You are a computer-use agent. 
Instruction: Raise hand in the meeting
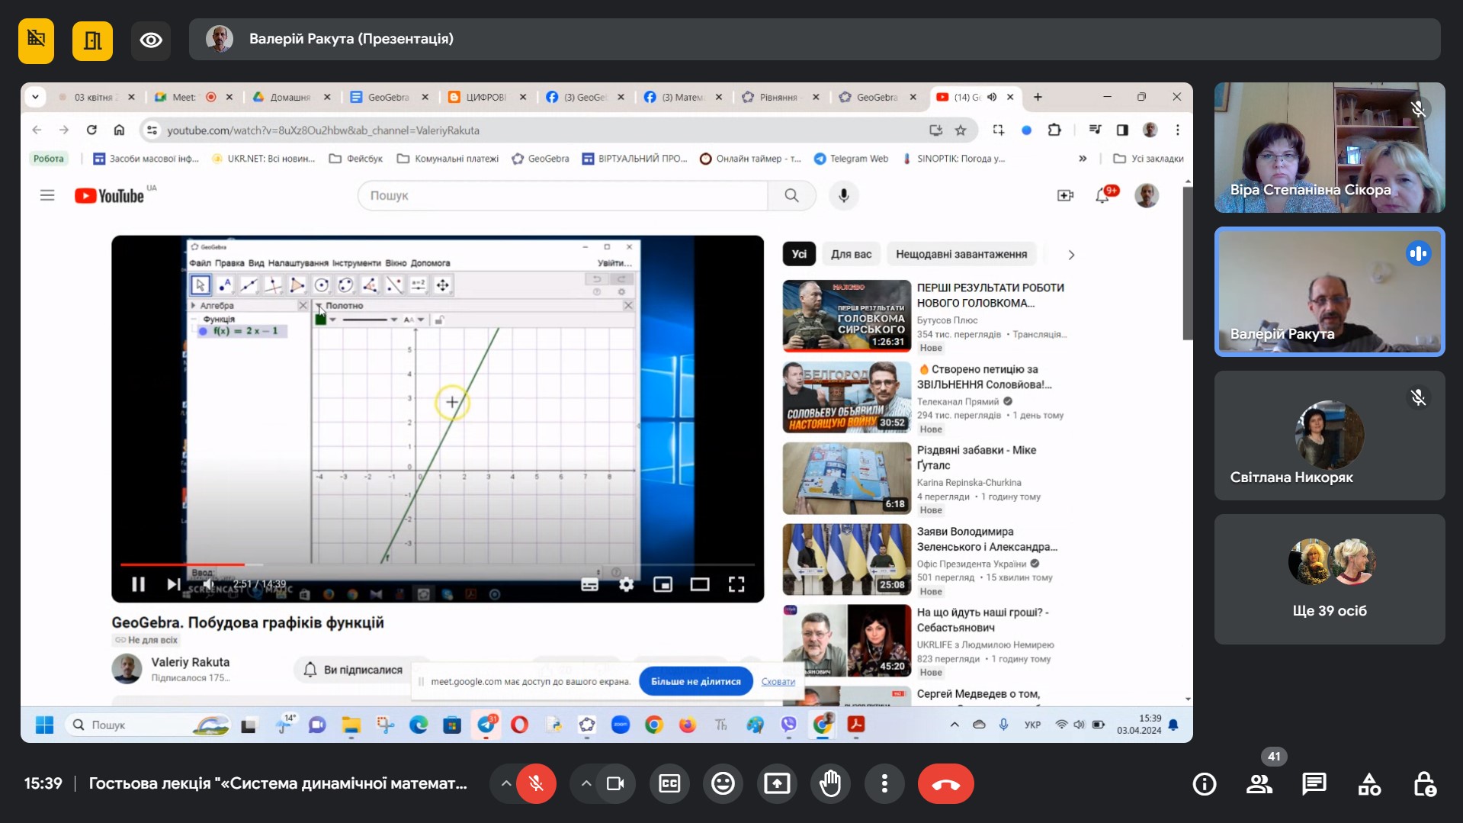click(830, 783)
